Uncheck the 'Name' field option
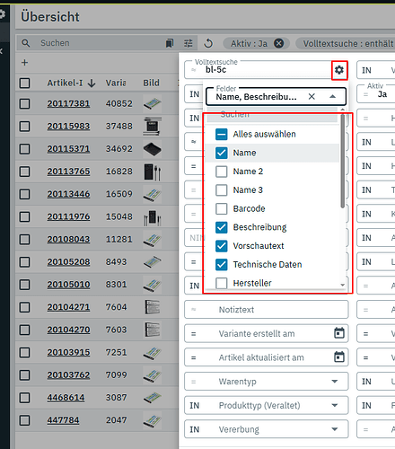Image resolution: width=395 pixels, height=449 pixels. click(x=222, y=153)
